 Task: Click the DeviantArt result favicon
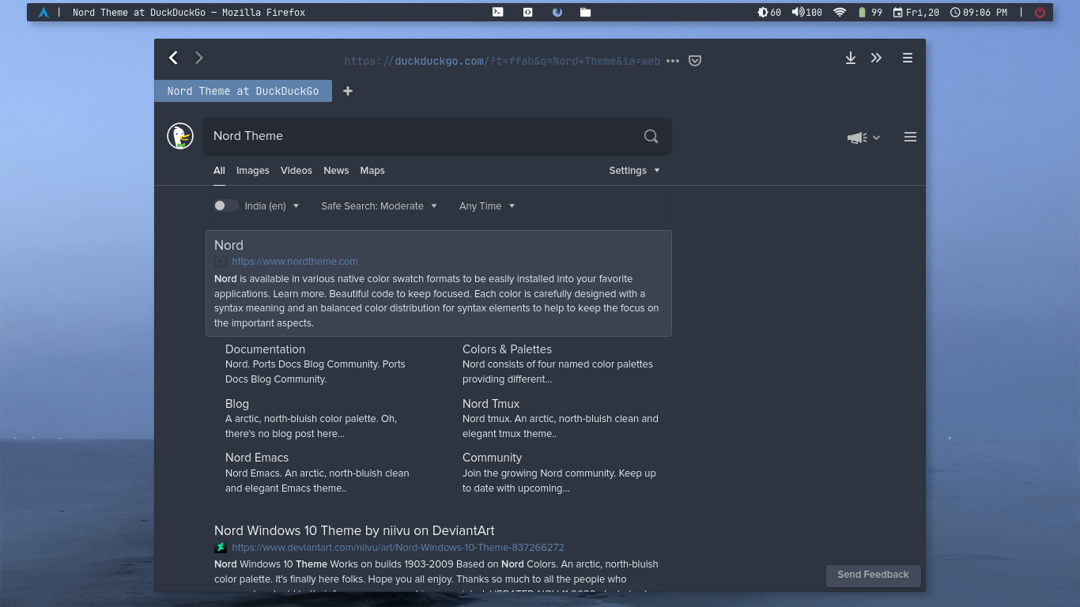tap(221, 548)
